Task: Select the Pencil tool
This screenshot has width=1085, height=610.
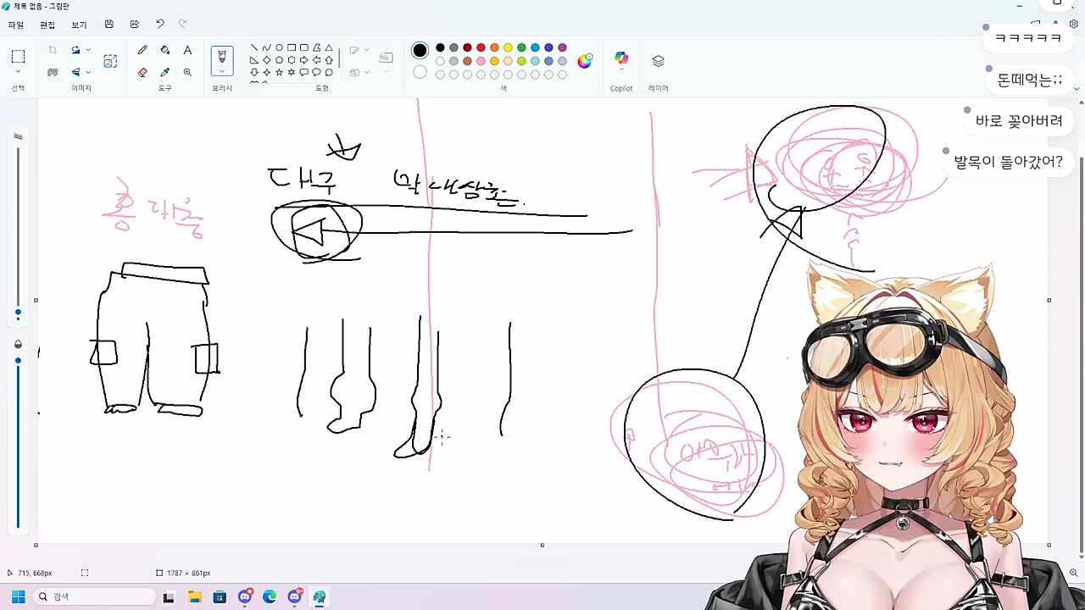Action: pos(142,51)
